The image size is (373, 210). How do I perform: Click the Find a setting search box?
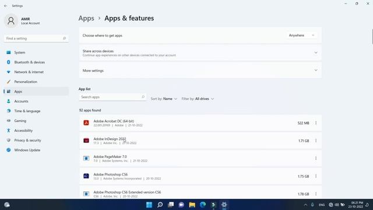pos(36,38)
